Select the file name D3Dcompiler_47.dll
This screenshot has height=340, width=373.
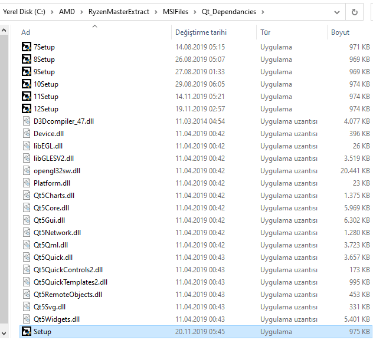(64, 121)
